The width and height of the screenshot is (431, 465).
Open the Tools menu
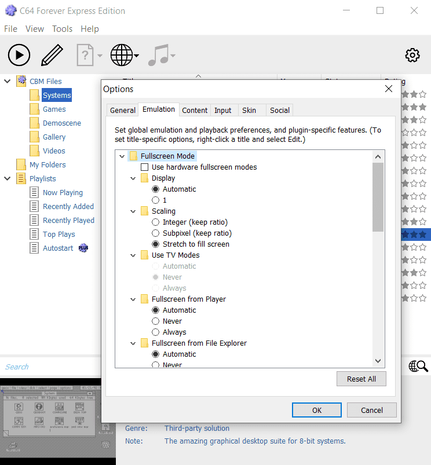[63, 29]
